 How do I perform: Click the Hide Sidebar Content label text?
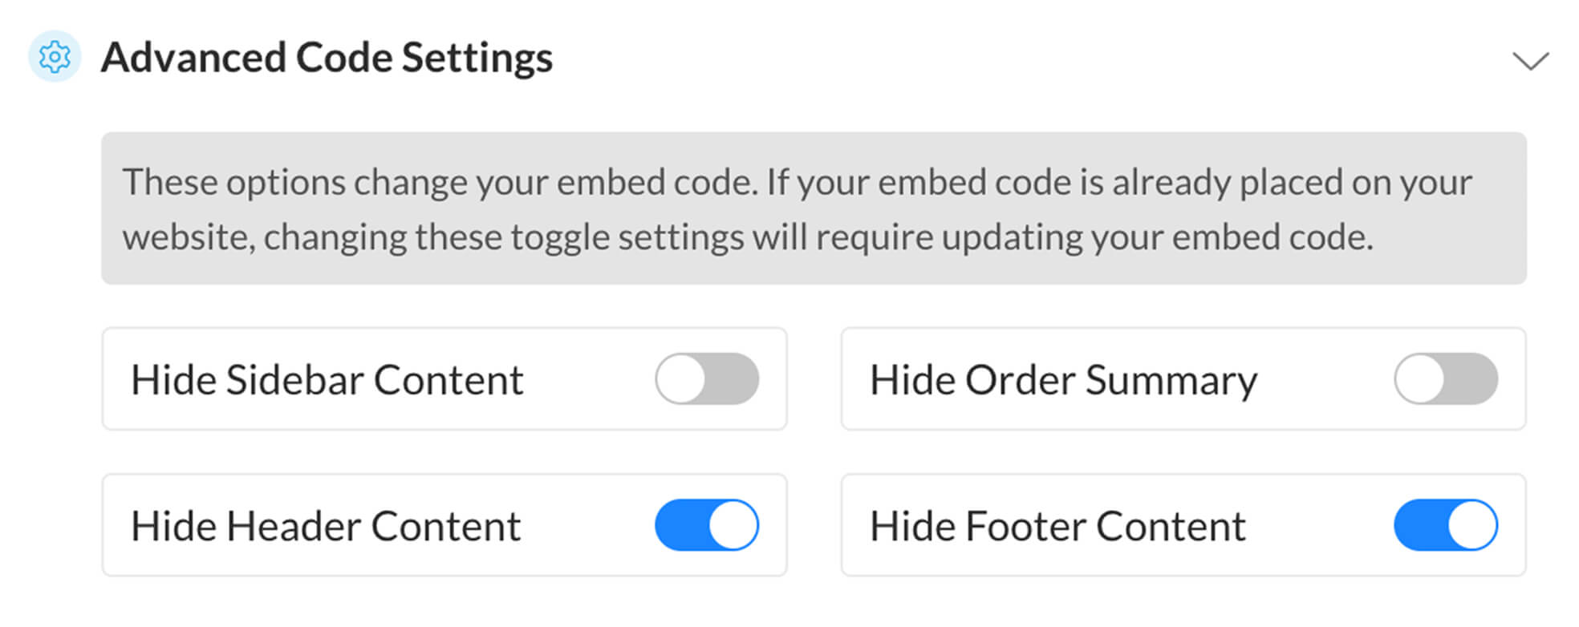pyautogui.click(x=327, y=379)
